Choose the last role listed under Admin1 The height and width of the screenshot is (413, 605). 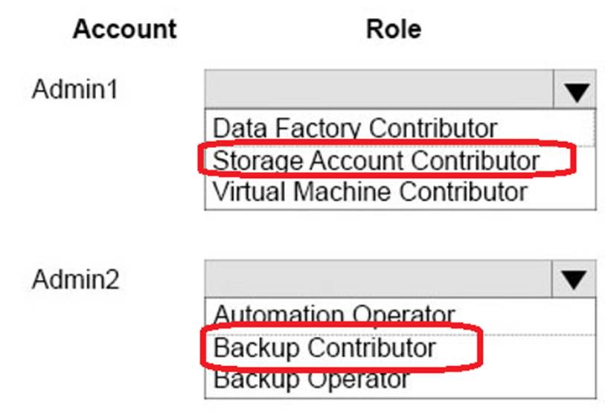pos(370,191)
